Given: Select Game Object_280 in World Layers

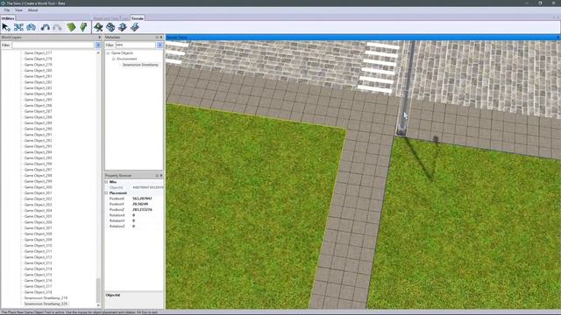Looking at the screenshot, I should 38,70.
